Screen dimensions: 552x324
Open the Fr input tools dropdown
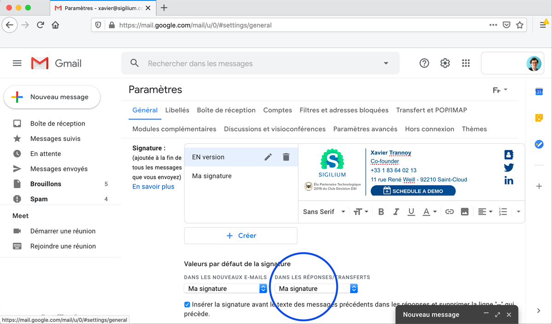500,90
